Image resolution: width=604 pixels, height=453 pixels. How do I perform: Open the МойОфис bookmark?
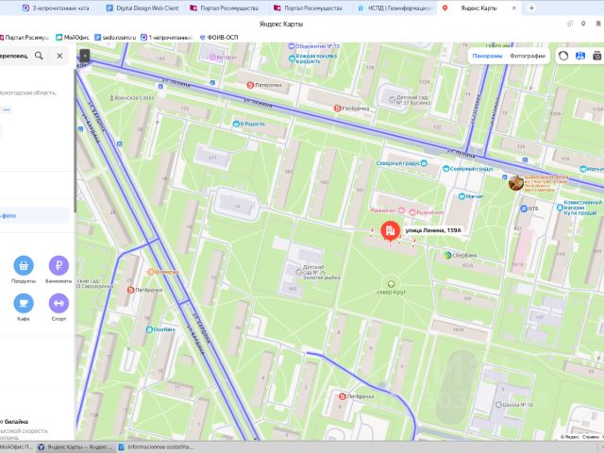coord(73,38)
